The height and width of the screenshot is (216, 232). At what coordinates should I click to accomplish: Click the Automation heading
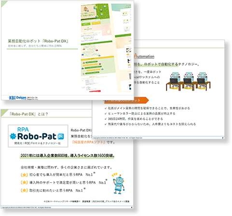[144, 56]
